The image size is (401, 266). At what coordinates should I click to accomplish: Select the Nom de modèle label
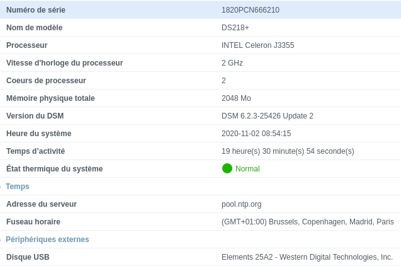34,28
